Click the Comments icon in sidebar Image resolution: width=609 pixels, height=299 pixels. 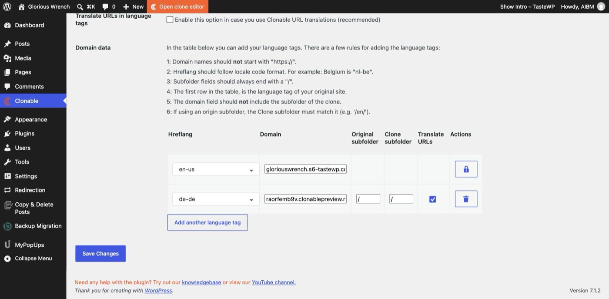[7, 87]
